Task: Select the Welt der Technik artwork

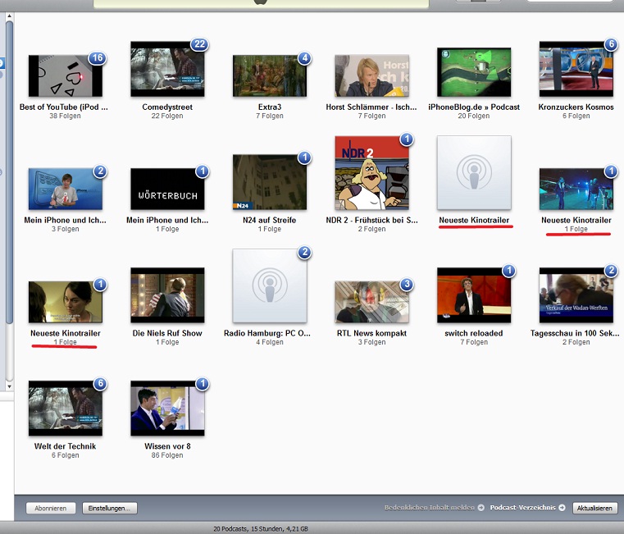Action: pos(66,408)
